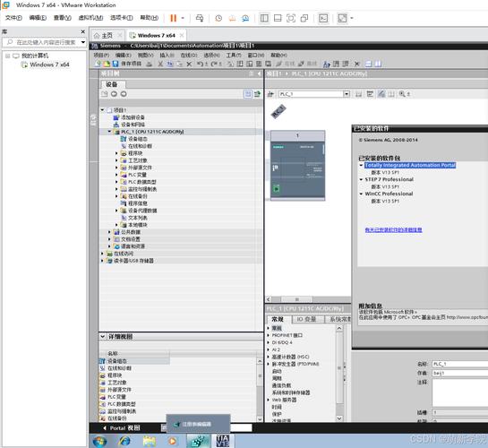Click the TIA redo arrow icon
The width and height of the screenshot is (488, 448).
[x=214, y=64]
